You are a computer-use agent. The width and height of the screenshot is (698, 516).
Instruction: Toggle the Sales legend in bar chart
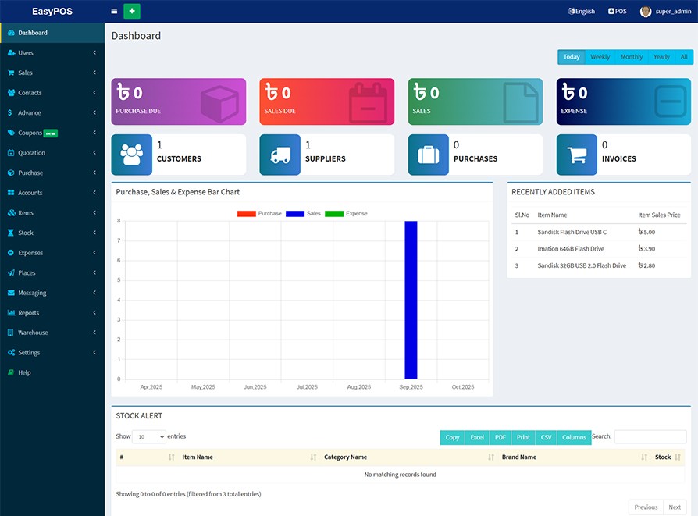click(304, 213)
